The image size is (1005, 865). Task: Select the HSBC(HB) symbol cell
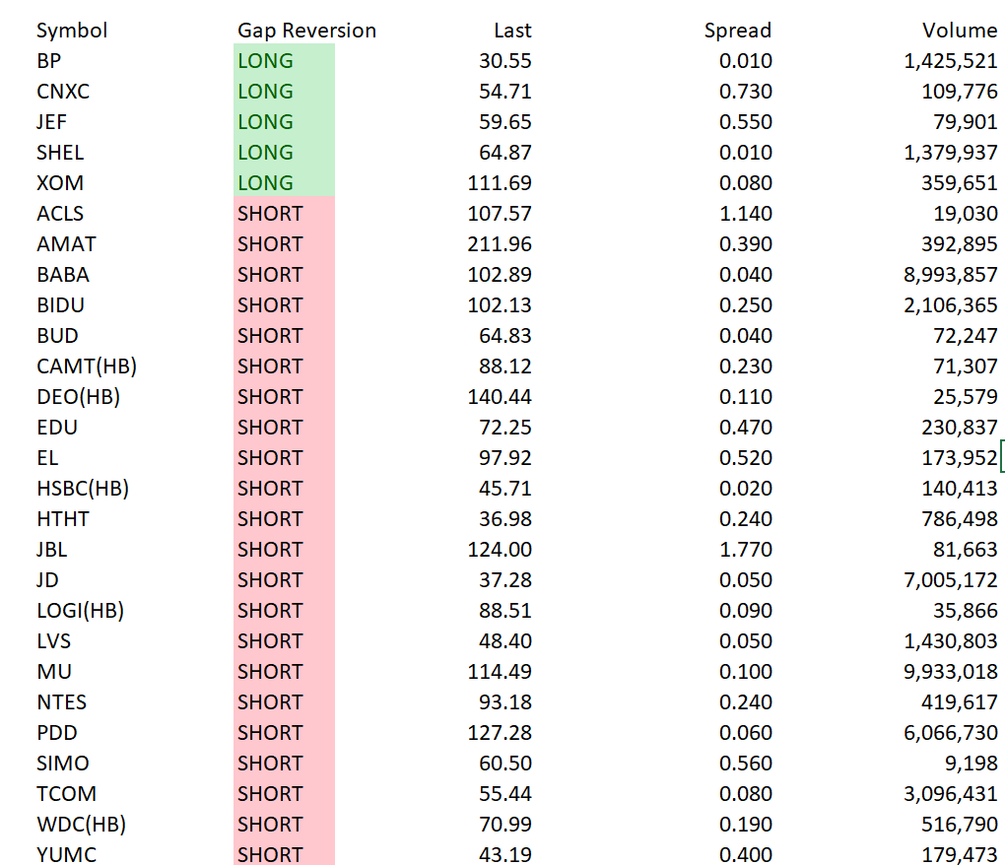coord(83,489)
